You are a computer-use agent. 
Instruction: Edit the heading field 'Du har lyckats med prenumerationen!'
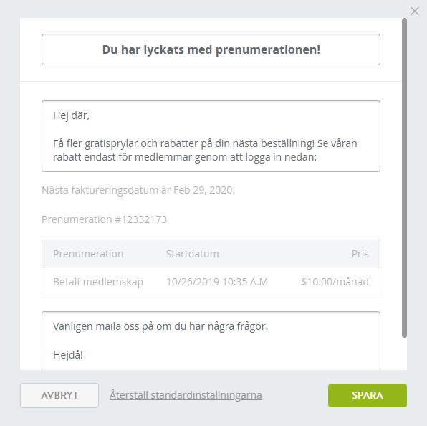click(211, 49)
